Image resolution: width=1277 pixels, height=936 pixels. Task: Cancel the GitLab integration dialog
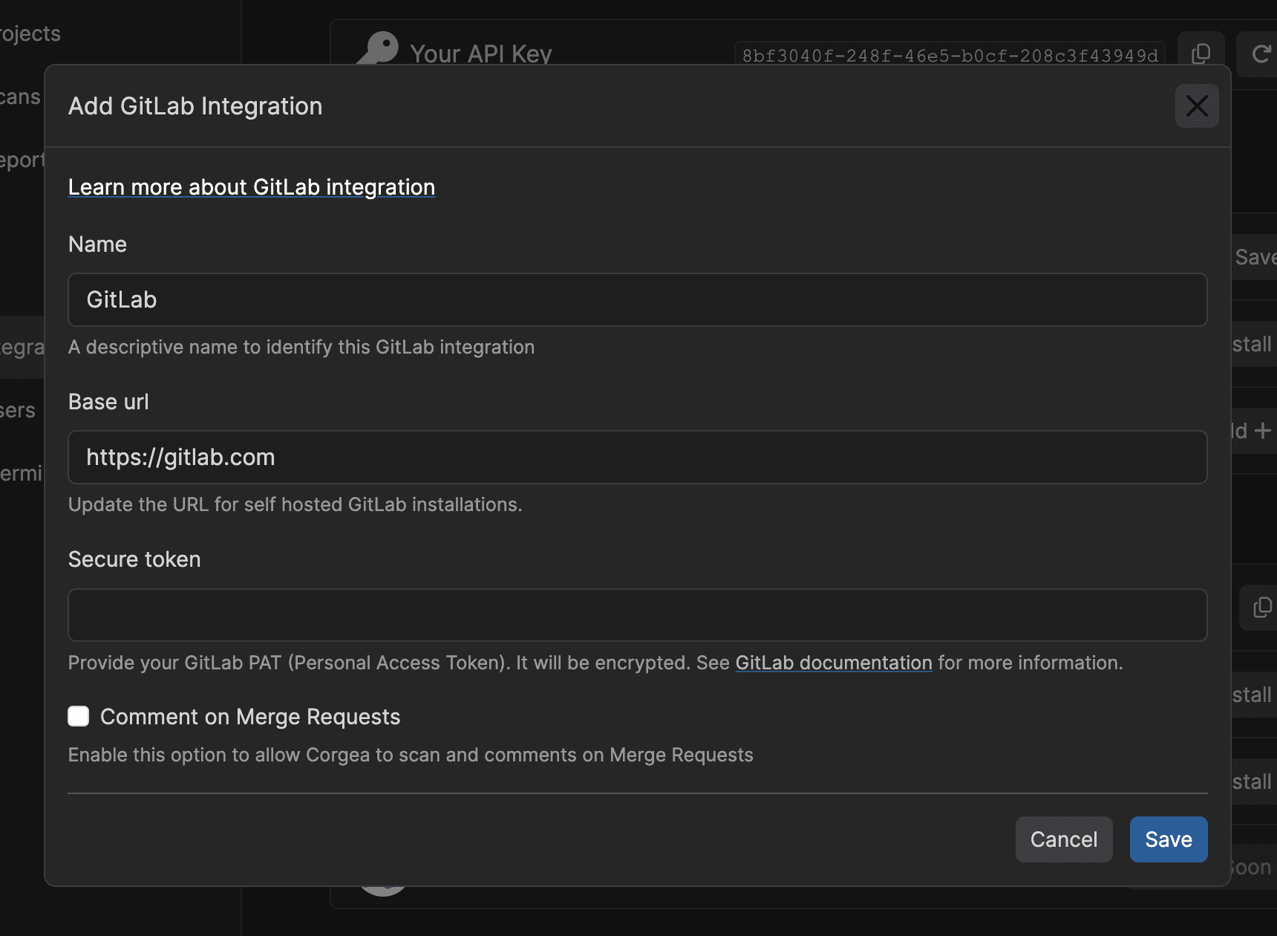coord(1063,839)
